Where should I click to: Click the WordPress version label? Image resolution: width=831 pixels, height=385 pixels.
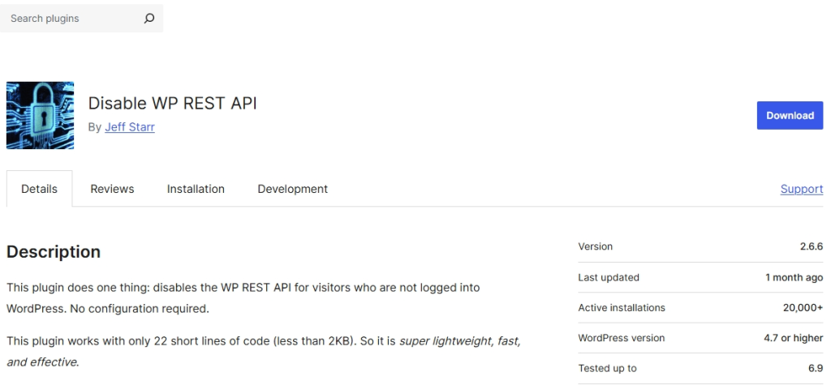(x=621, y=338)
